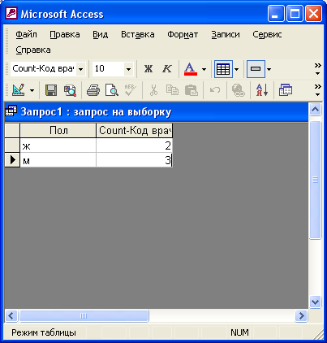327x343 pixels.
Task: Toggle italic formatting (К) button
Action: (167, 69)
